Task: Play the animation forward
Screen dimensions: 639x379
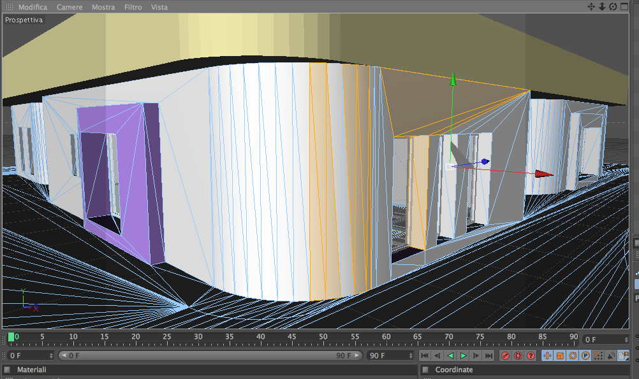Action: tap(463, 355)
